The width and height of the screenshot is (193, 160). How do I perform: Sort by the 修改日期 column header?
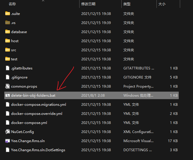point(88,4)
